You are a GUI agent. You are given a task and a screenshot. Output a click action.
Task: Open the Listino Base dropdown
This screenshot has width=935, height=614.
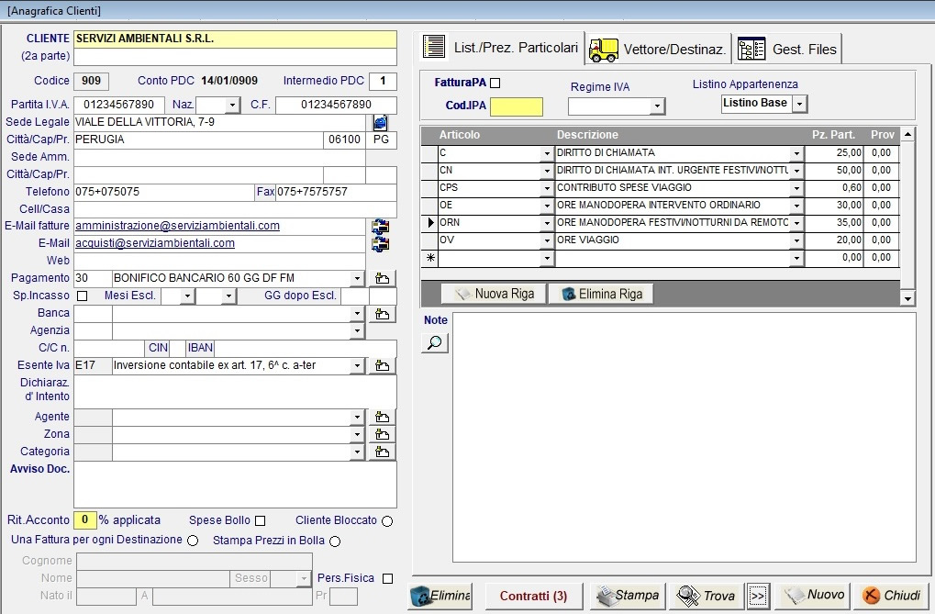coord(799,104)
